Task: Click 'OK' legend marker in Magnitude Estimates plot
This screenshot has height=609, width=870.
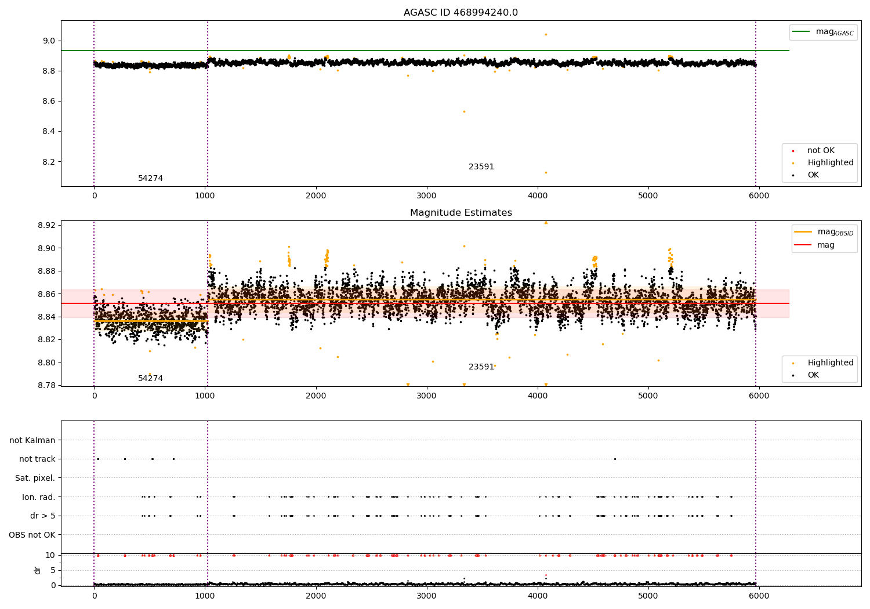Action: (793, 375)
